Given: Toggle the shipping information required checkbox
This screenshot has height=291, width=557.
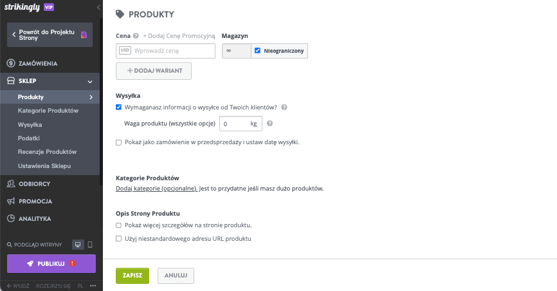Looking at the screenshot, I should coord(119,108).
